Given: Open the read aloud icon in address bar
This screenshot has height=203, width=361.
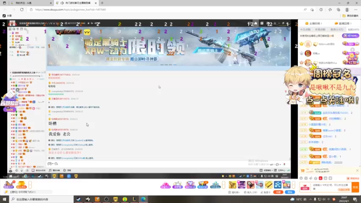Looking at the screenshot, I should click(x=305, y=9).
